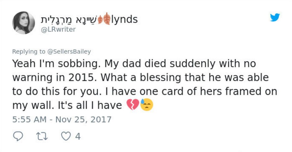Image resolution: width=292 pixels, height=152 pixels.
Task: Open the @LRwriter handle
Action: pos(58,29)
